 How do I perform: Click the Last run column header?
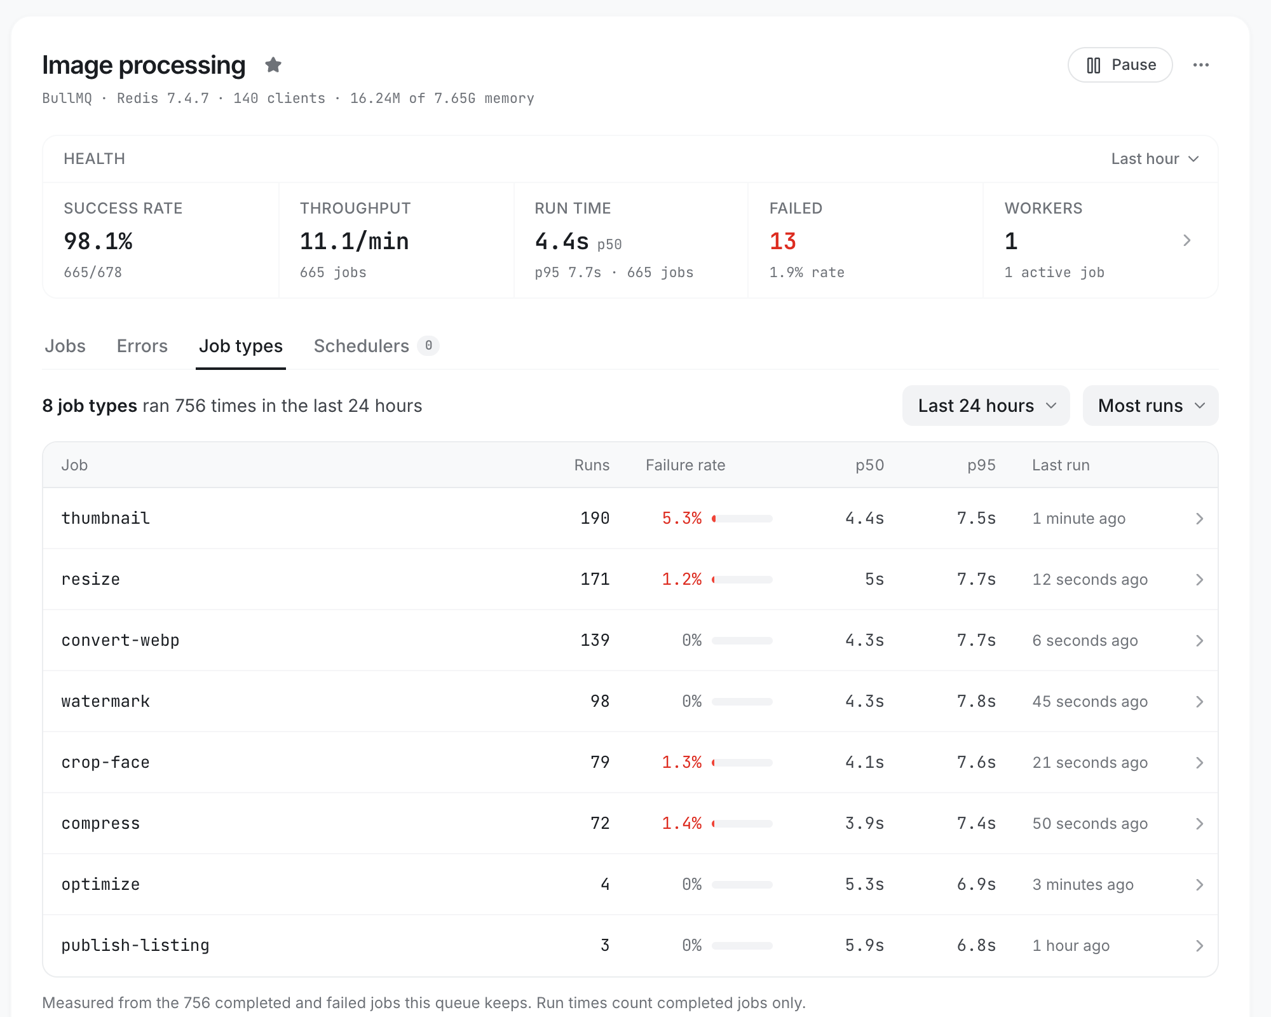click(x=1061, y=465)
